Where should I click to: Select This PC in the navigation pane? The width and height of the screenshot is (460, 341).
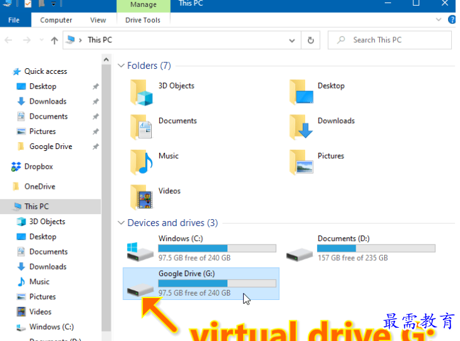click(x=51, y=206)
